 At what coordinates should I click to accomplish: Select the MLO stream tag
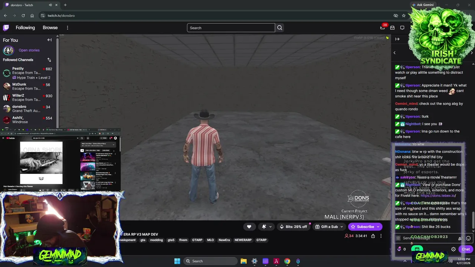tap(210, 240)
